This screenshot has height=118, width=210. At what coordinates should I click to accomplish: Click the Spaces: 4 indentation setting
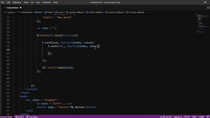click(178, 117)
